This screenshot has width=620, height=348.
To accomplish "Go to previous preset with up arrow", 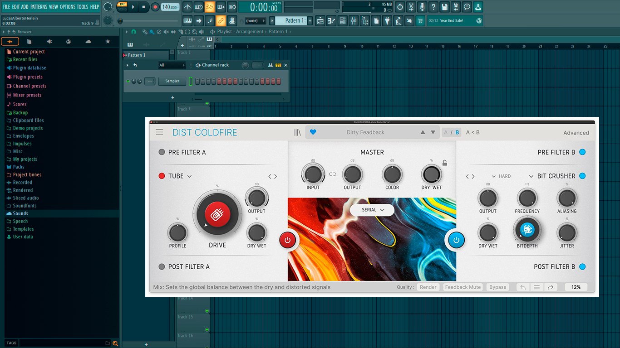I will [x=423, y=132].
